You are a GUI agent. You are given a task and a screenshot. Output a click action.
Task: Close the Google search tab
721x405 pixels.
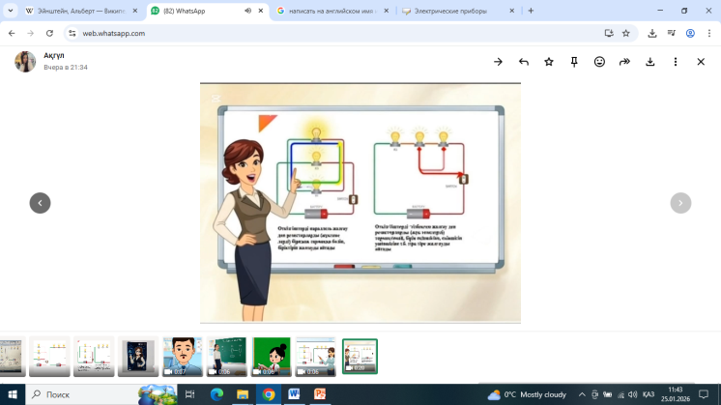[x=386, y=11]
